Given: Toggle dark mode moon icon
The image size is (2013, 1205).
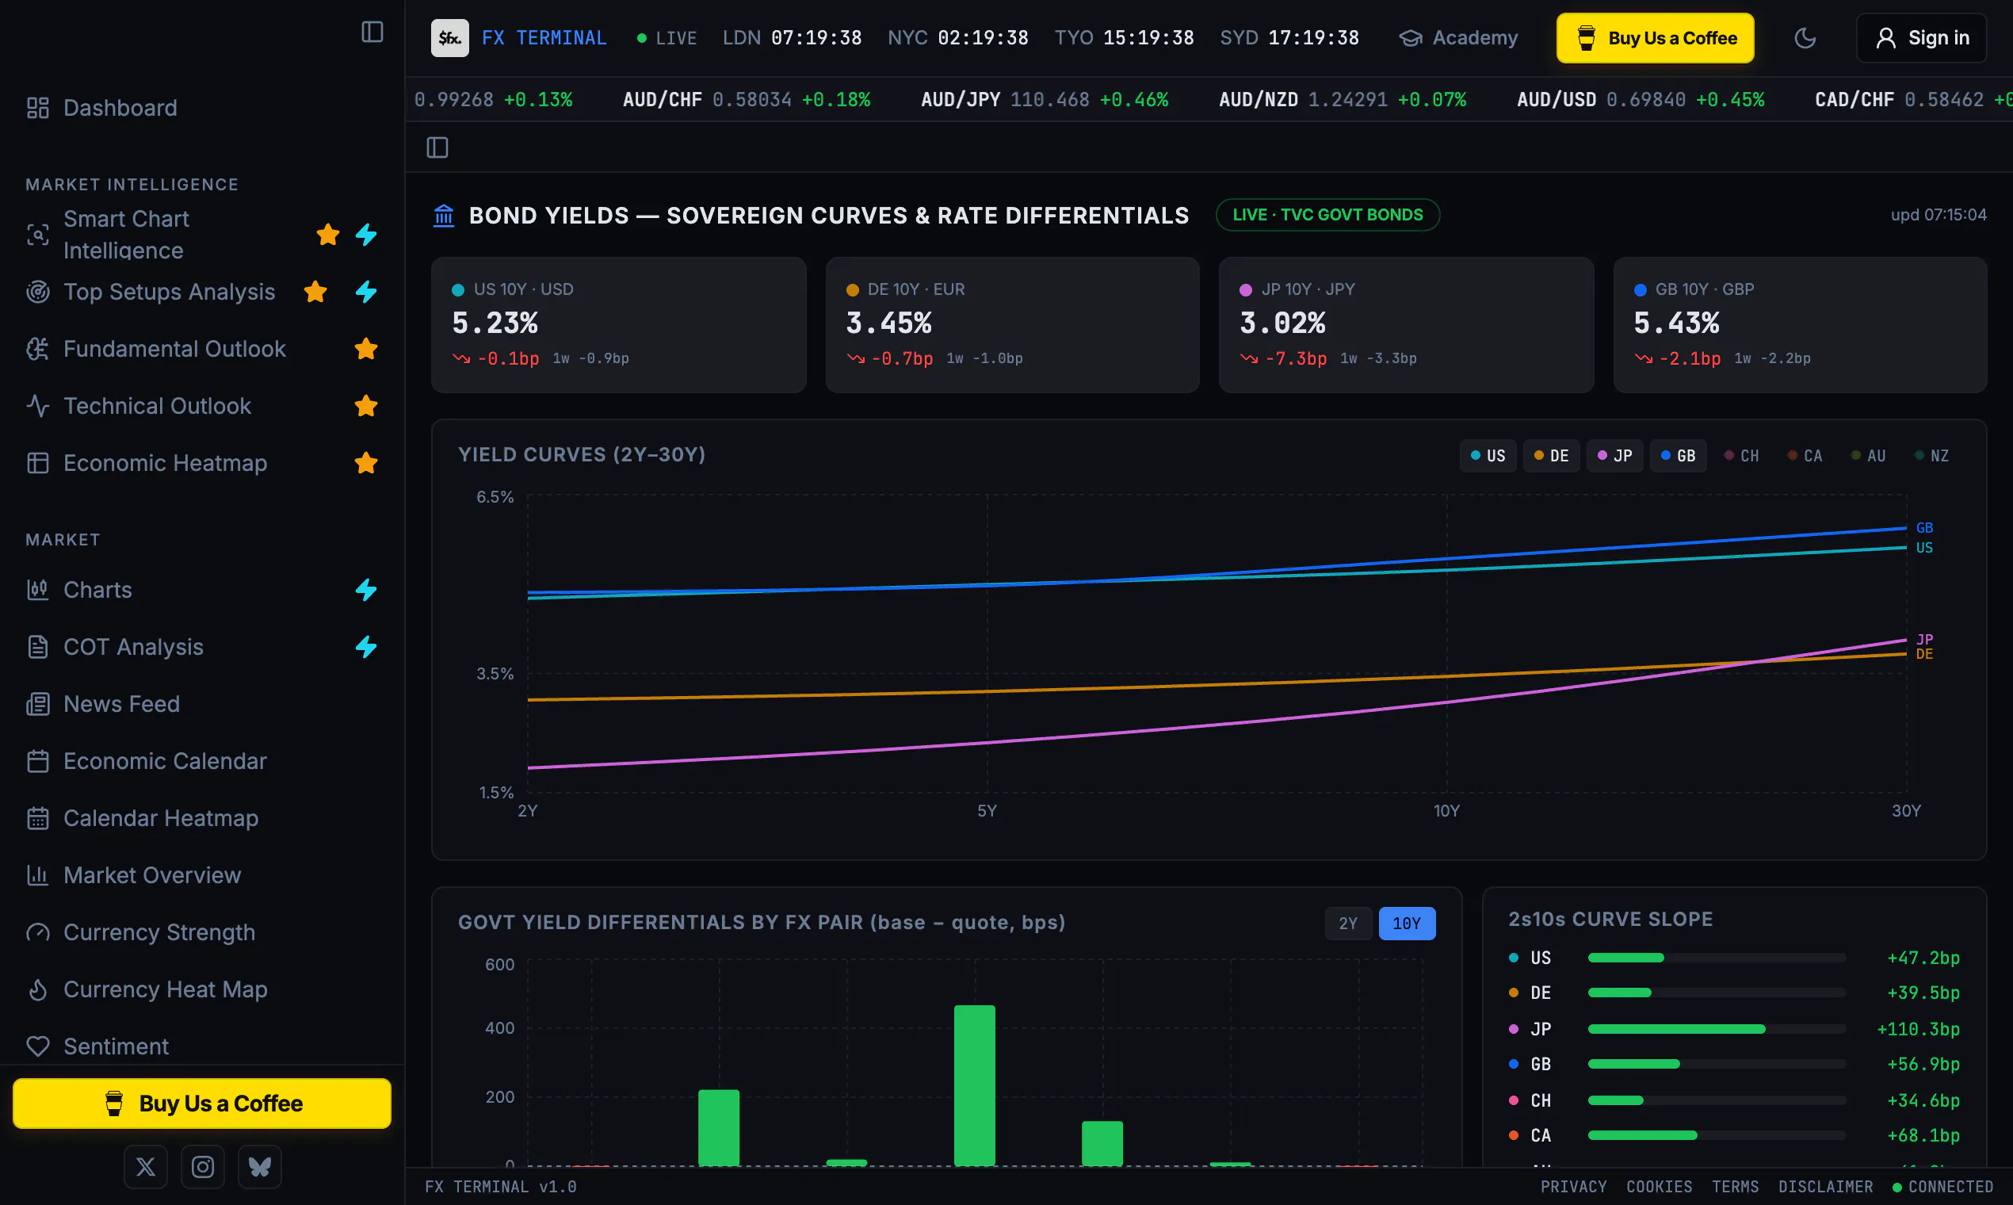Looking at the screenshot, I should coord(1805,38).
